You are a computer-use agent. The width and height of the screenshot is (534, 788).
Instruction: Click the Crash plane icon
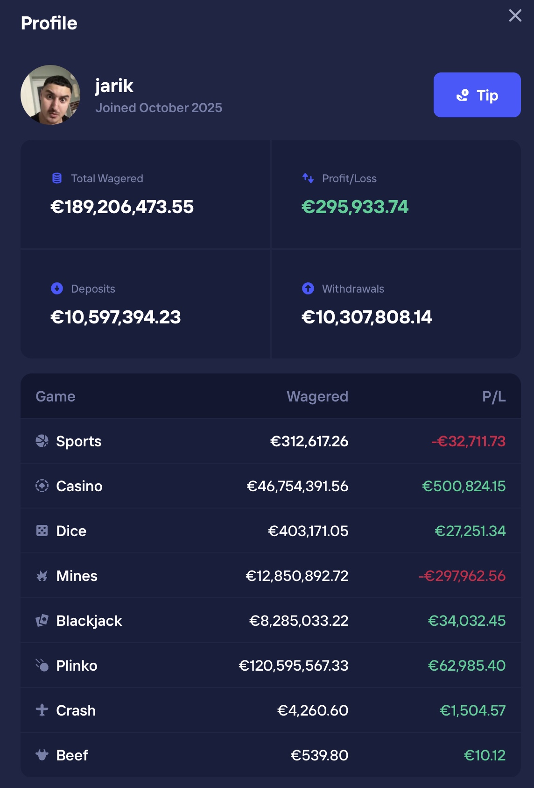tap(42, 710)
